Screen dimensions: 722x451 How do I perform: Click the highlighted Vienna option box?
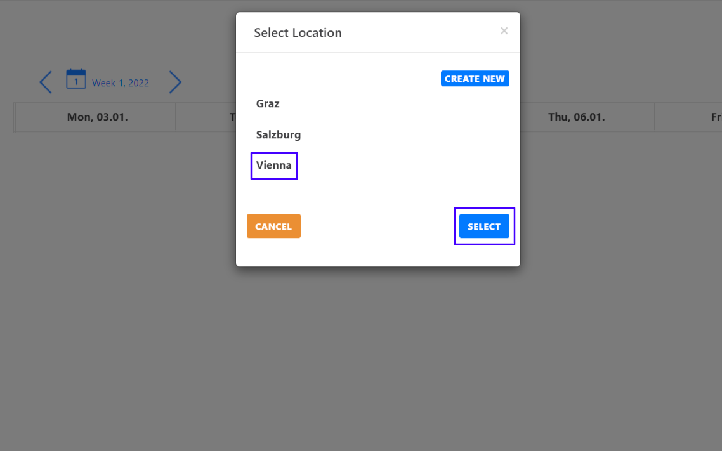click(x=273, y=165)
